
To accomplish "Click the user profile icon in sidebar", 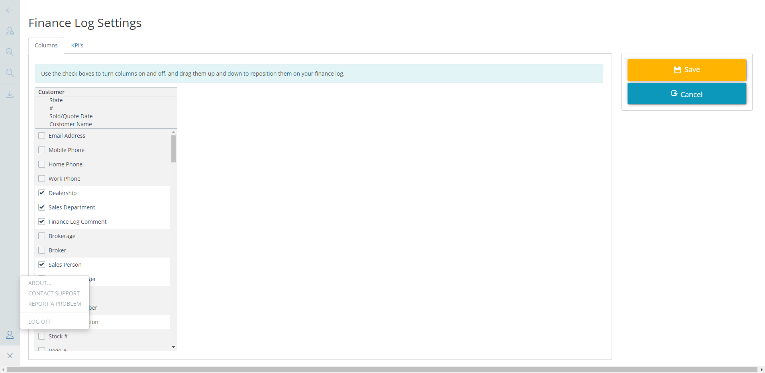I will [x=10, y=335].
